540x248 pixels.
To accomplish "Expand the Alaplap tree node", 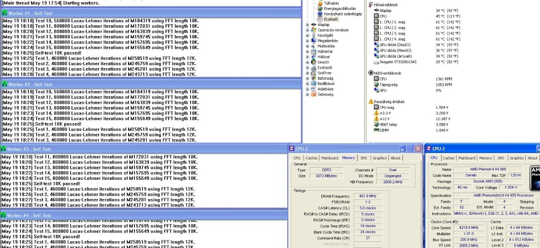I will point(307,25).
